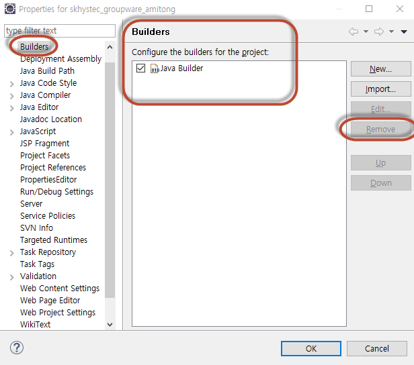Click the New... button
This screenshot has width=414, height=365.
click(380, 69)
